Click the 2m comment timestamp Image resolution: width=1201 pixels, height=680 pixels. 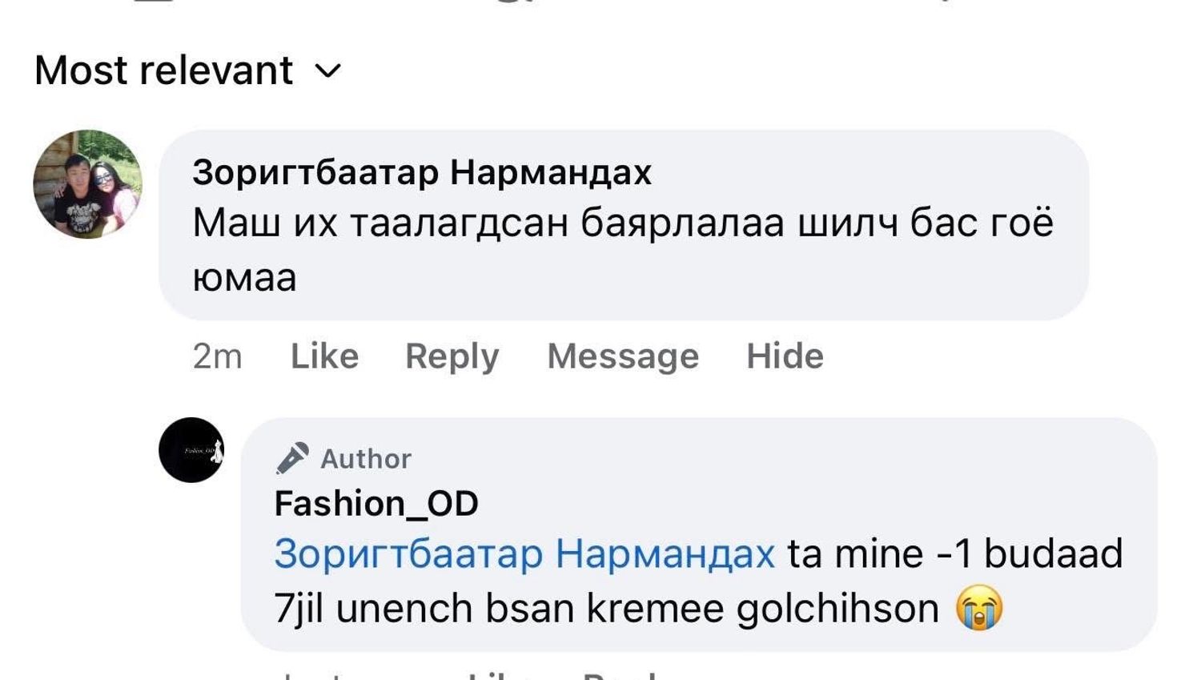coord(217,356)
